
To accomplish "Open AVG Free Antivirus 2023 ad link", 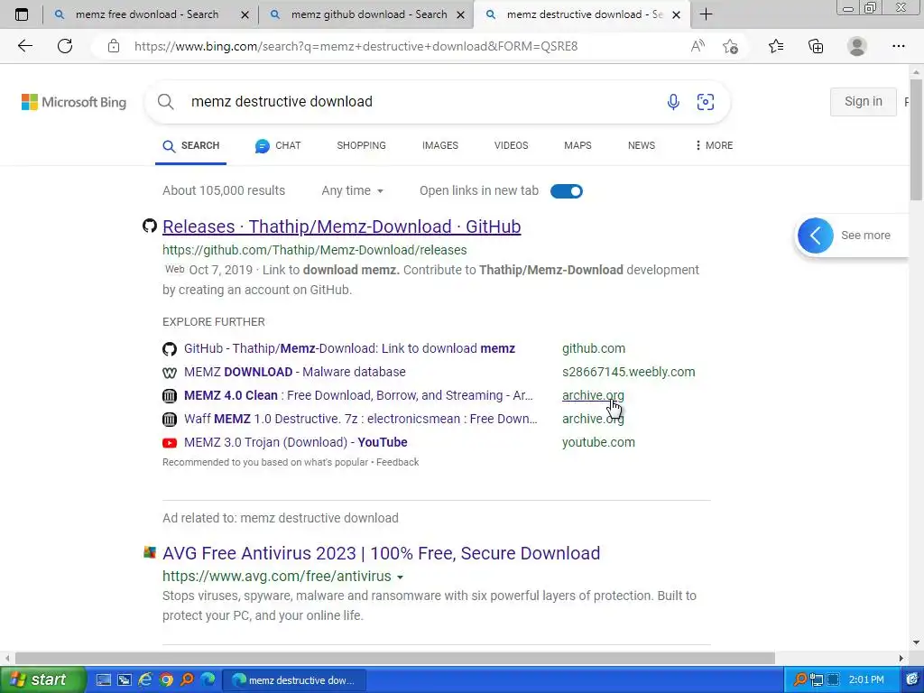I will (382, 553).
